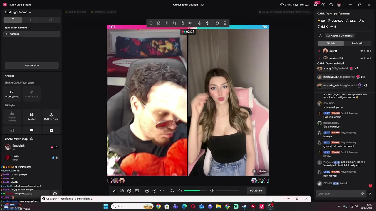This screenshot has height=211, width=376.
Task: Select the crop tool icon
Action: coord(174,23)
